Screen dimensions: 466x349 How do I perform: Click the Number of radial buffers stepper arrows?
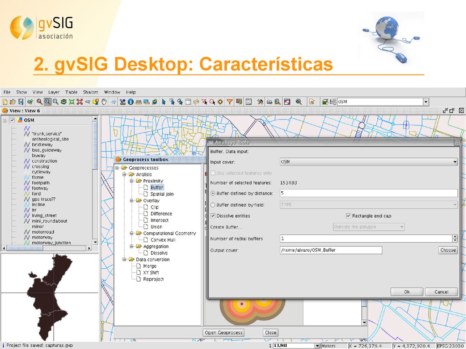(x=455, y=239)
